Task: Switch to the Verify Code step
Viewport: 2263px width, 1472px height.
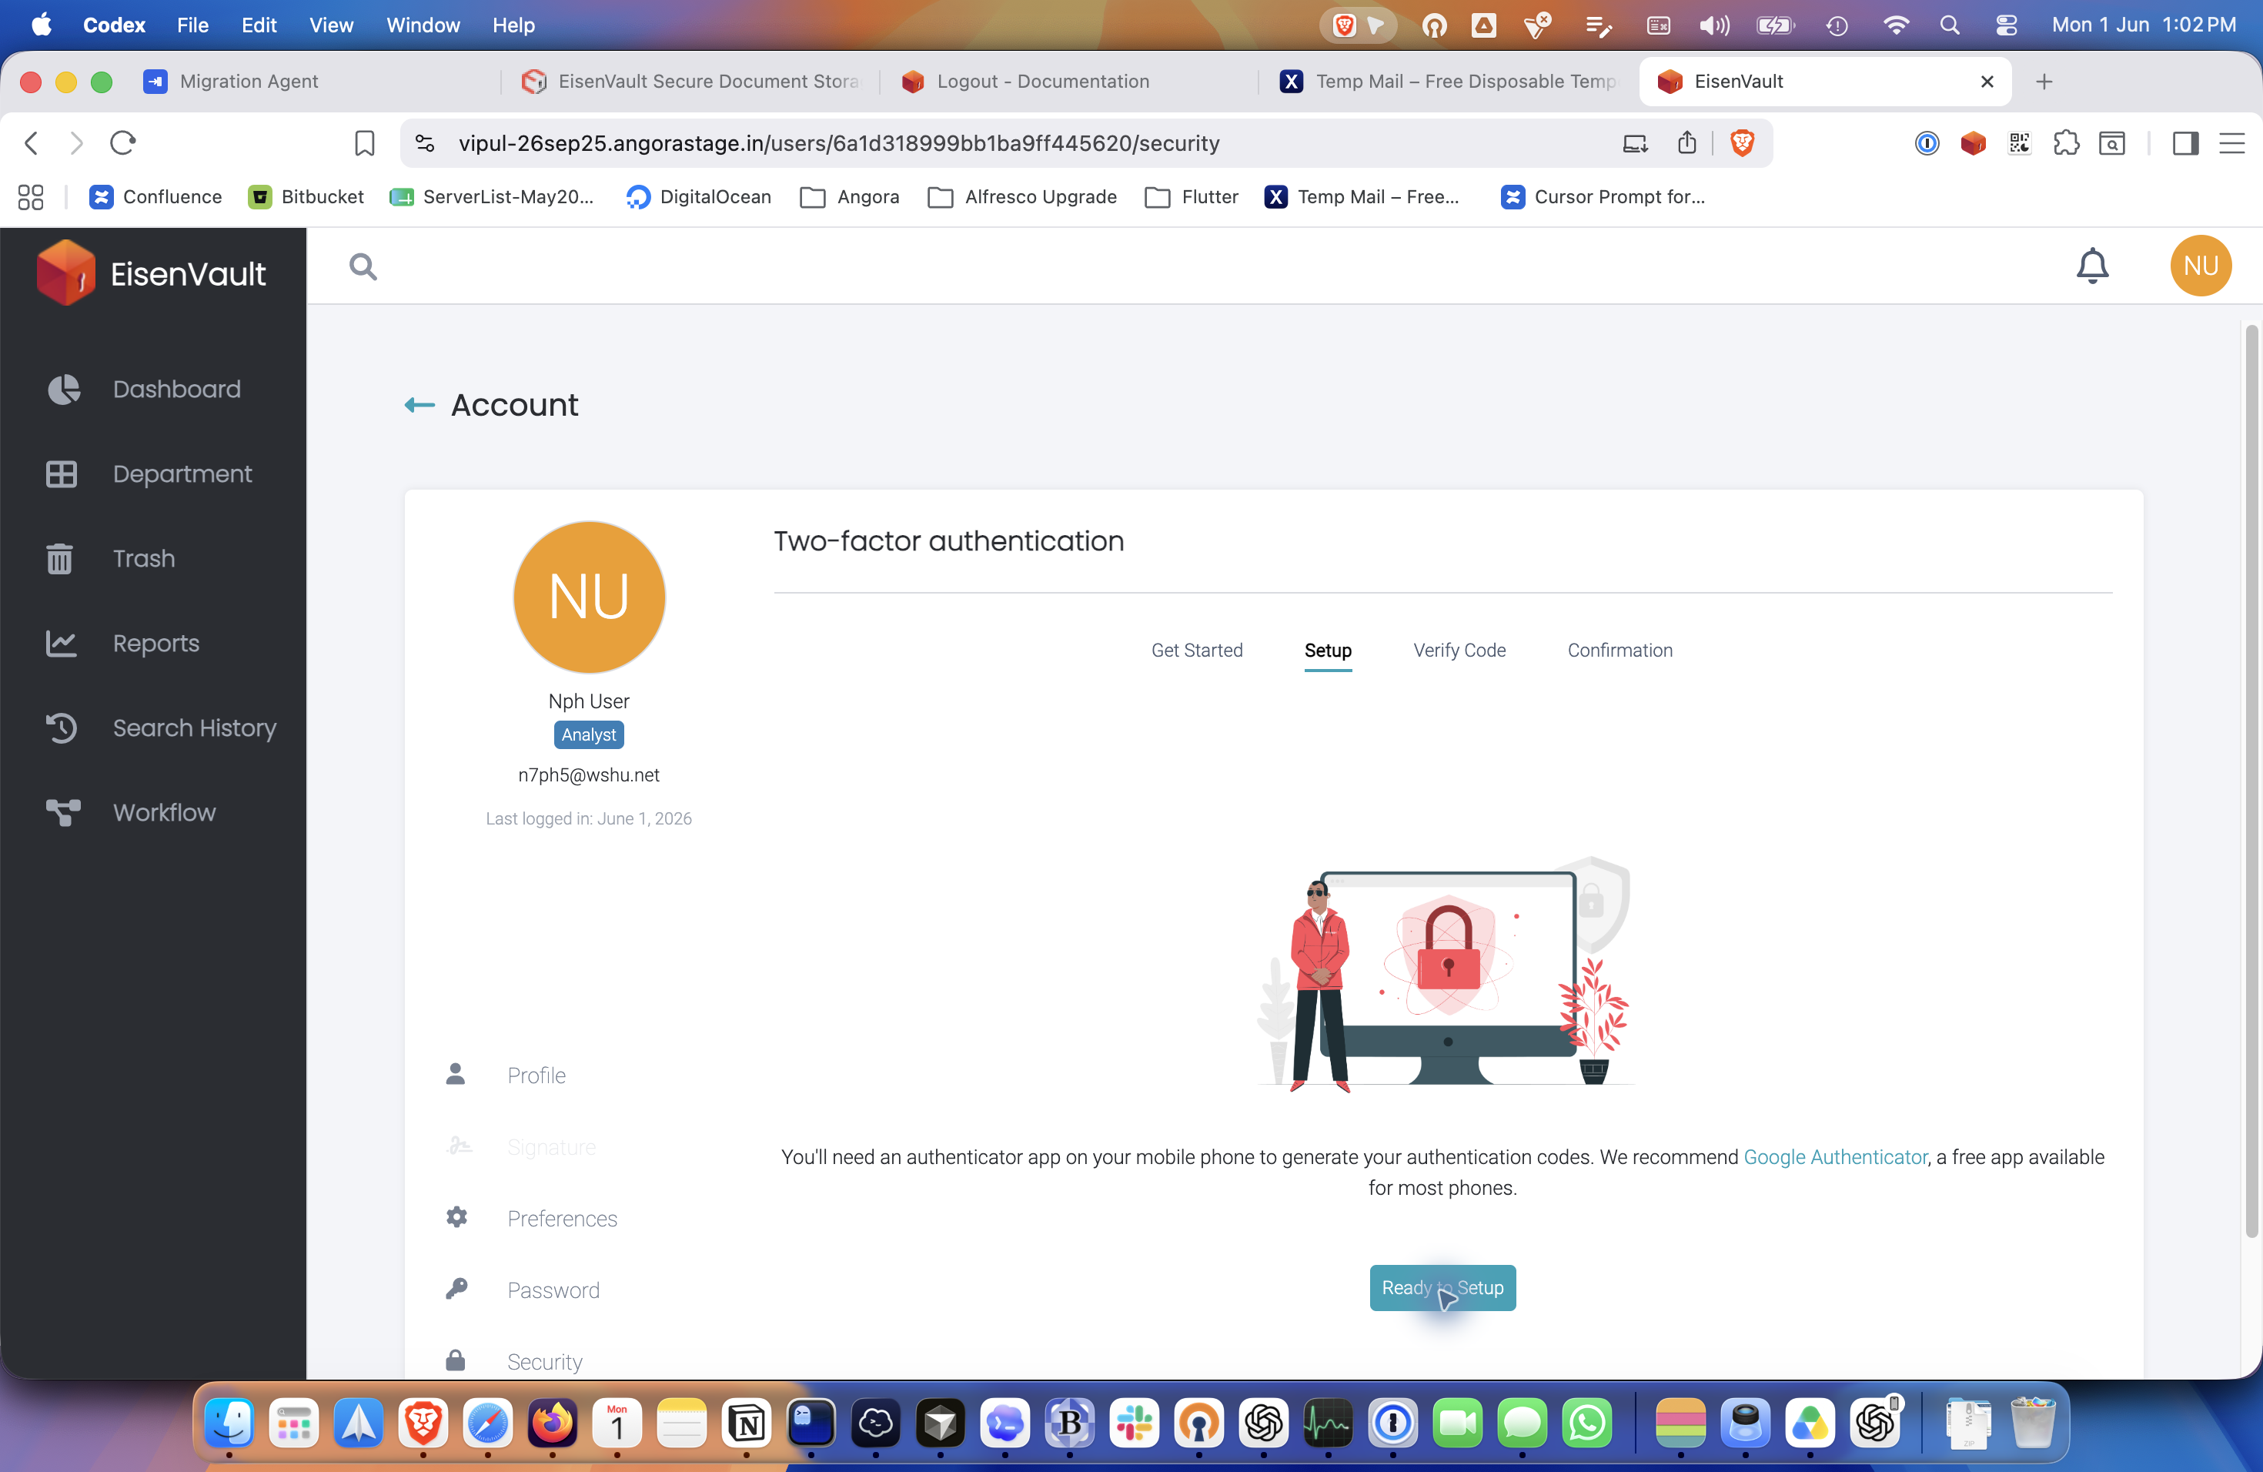Action: (1459, 651)
